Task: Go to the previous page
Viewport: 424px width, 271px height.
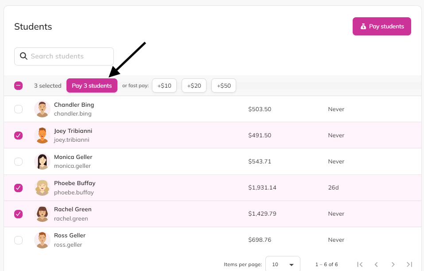Action: [376, 264]
